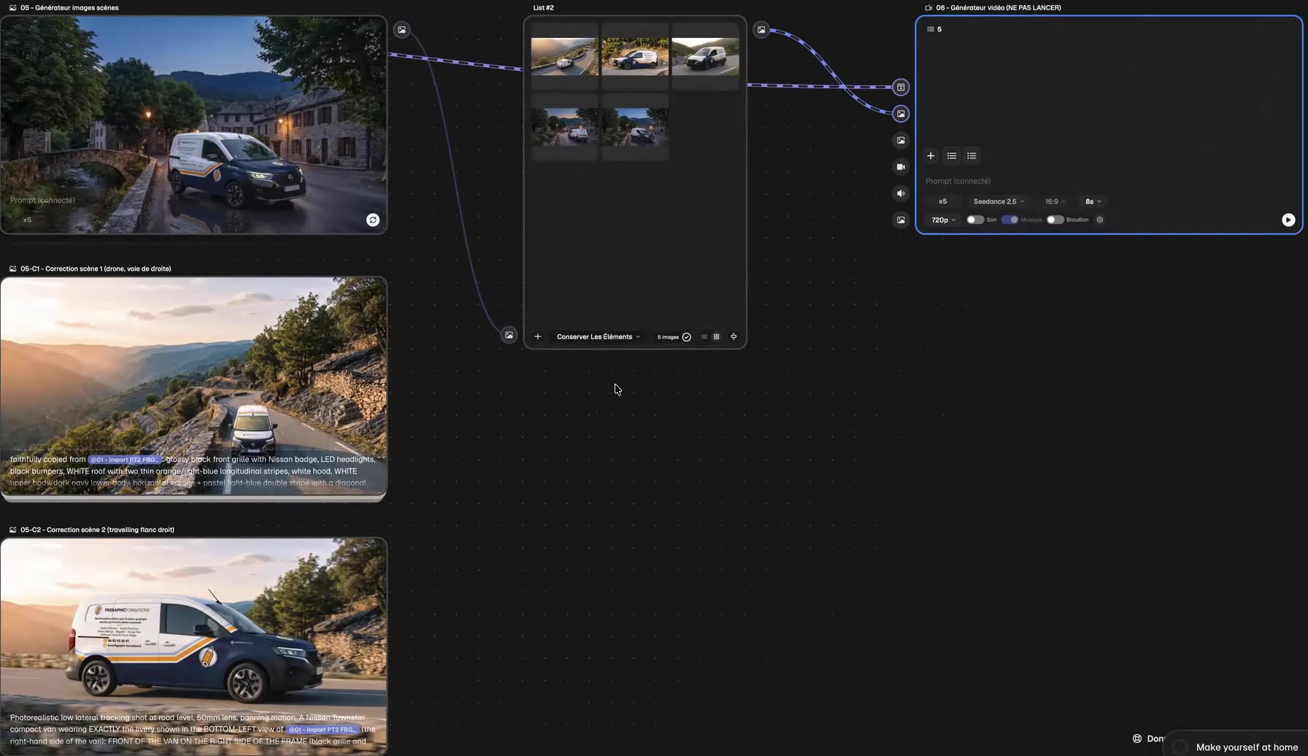Click the unconnected image port above the video port

pyautogui.click(x=901, y=140)
